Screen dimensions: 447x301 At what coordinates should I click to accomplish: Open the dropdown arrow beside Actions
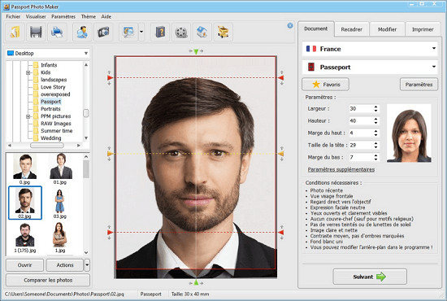coord(87,265)
